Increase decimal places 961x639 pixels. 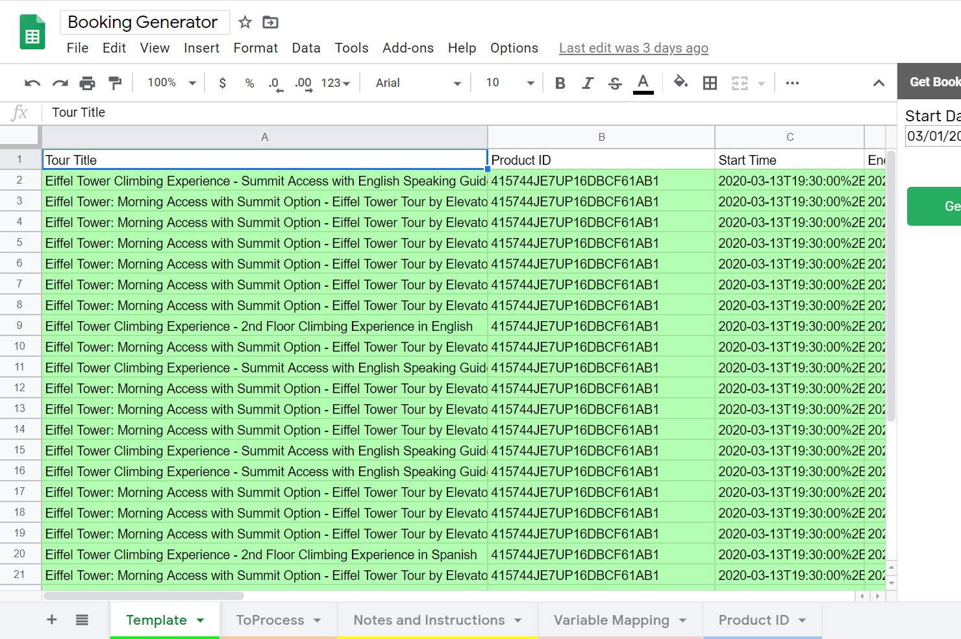(303, 84)
